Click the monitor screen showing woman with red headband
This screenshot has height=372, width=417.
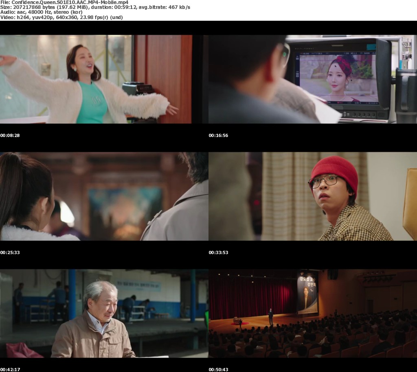point(338,77)
